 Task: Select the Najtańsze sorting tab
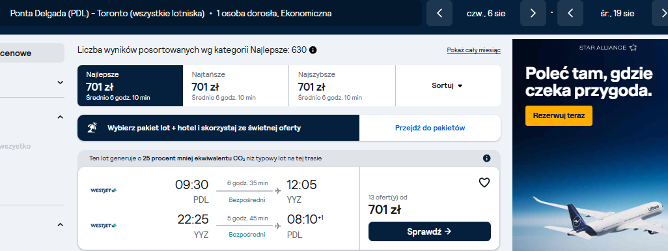(236, 86)
